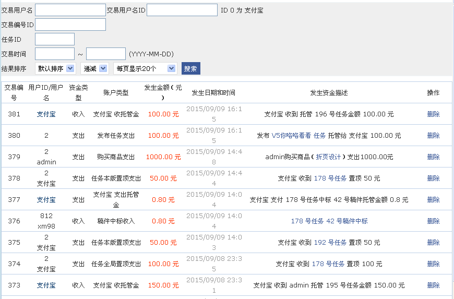Viewport: 454px width, 299px height.
Task: Click 删除 for transaction 379
Action: pyautogui.click(x=433, y=157)
